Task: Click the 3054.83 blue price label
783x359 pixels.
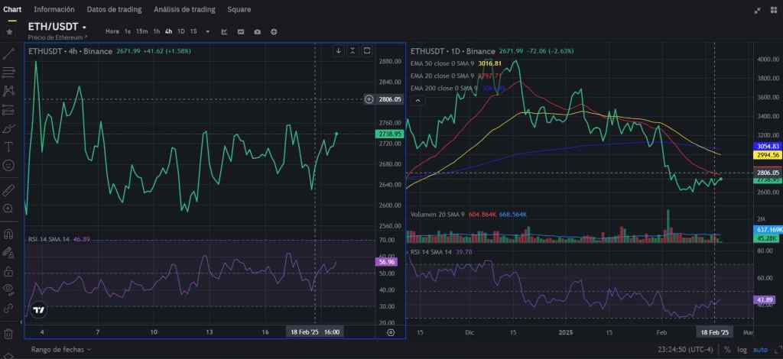Action: [768, 146]
